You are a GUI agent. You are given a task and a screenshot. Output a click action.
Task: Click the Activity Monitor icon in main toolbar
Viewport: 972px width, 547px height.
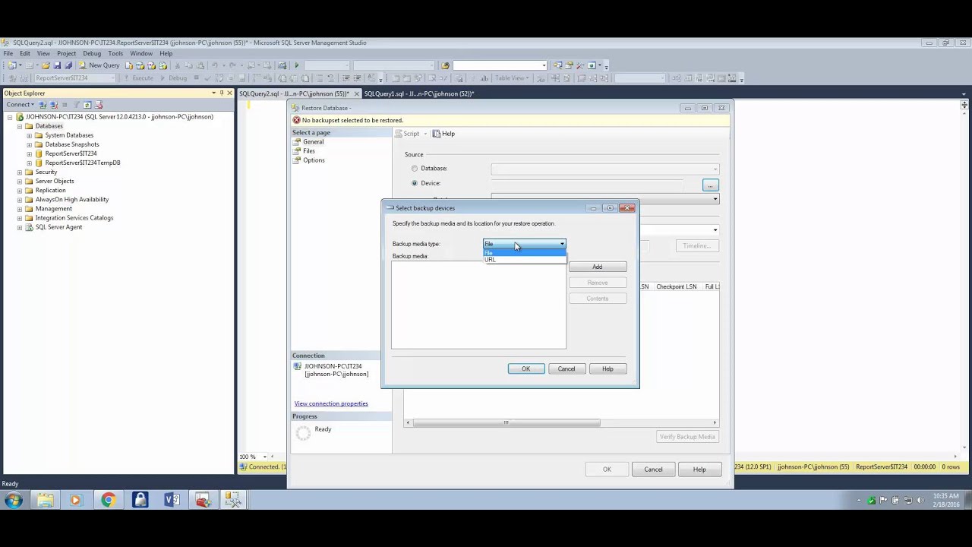(x=281, y=65)
